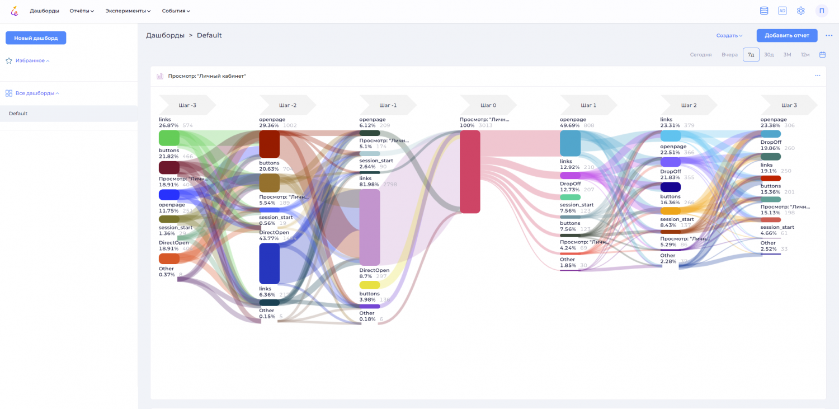Open the Дашборды menu item

[44, 11]
